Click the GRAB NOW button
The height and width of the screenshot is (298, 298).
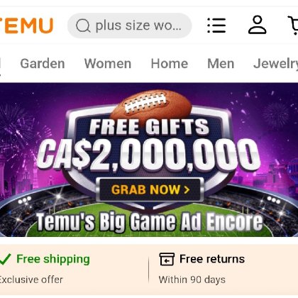(150, 189)
